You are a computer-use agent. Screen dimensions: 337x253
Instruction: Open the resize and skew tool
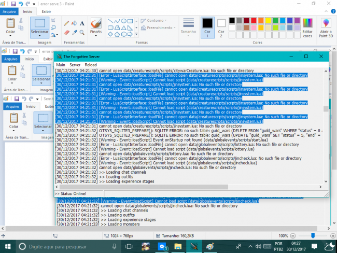point(53,27)
